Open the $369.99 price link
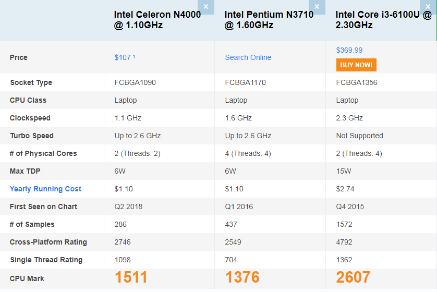 click(349, 50)
